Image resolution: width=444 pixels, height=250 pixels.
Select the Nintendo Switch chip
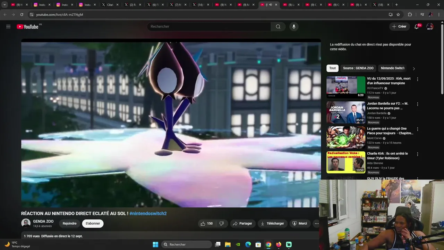point(393,68)
